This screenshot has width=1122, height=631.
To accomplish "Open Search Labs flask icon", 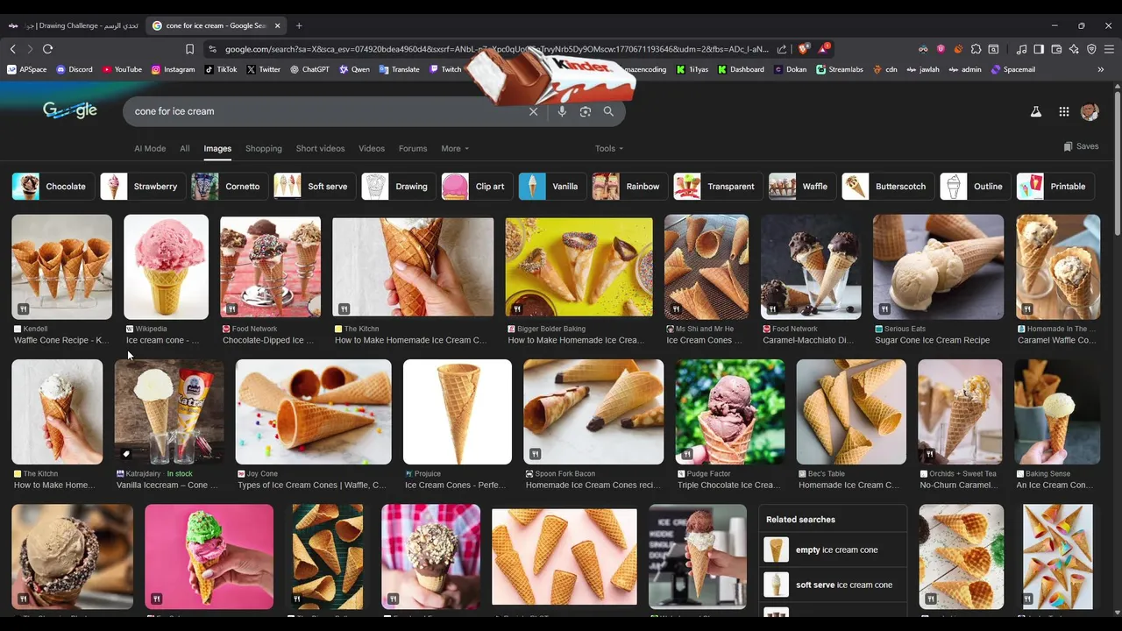I will click(x=1035, y=111).
